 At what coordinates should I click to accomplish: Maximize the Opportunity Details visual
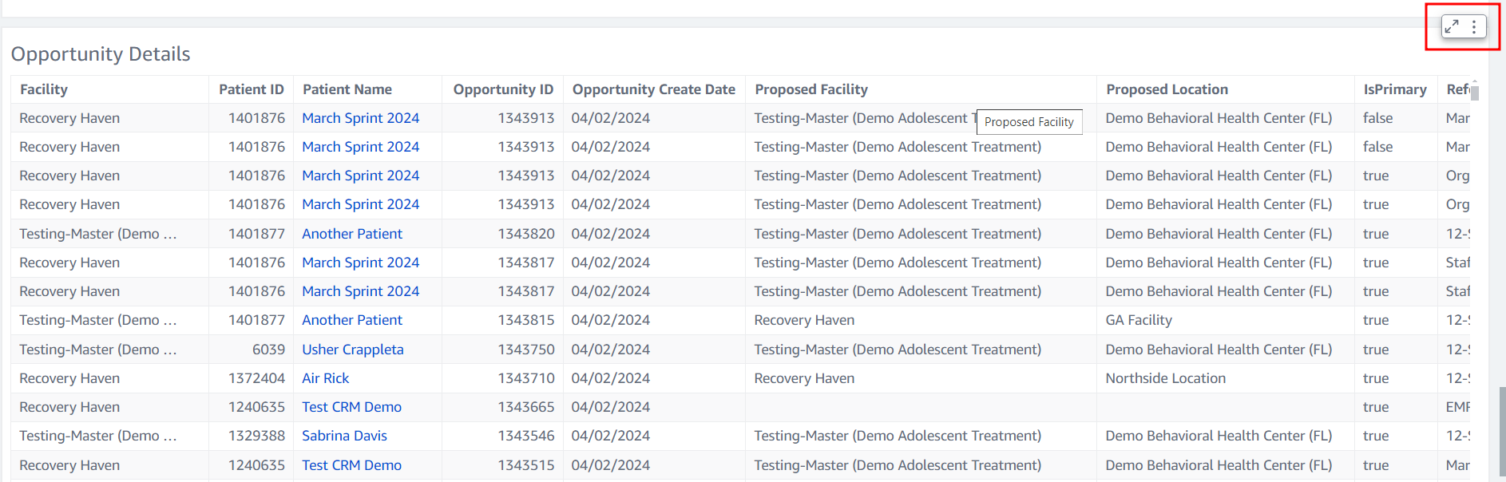1452,26
